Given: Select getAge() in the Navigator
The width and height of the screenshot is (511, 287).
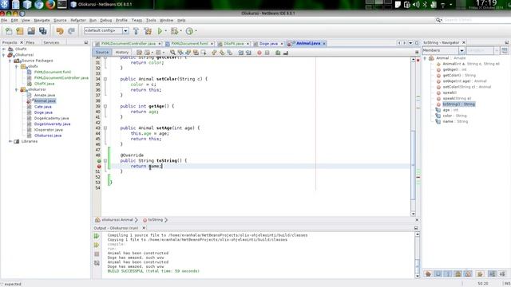Looking at the screenshot, I should [454, 69].
